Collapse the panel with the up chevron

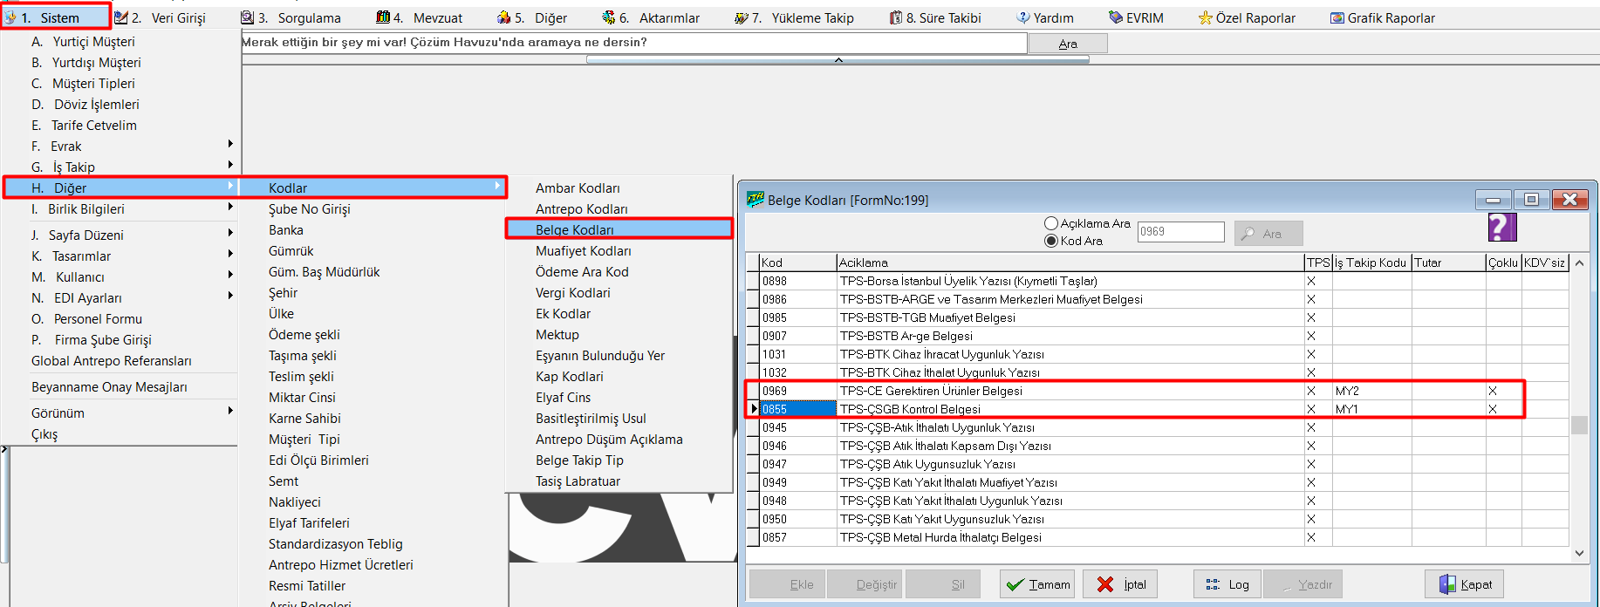(x=838, y=60)
